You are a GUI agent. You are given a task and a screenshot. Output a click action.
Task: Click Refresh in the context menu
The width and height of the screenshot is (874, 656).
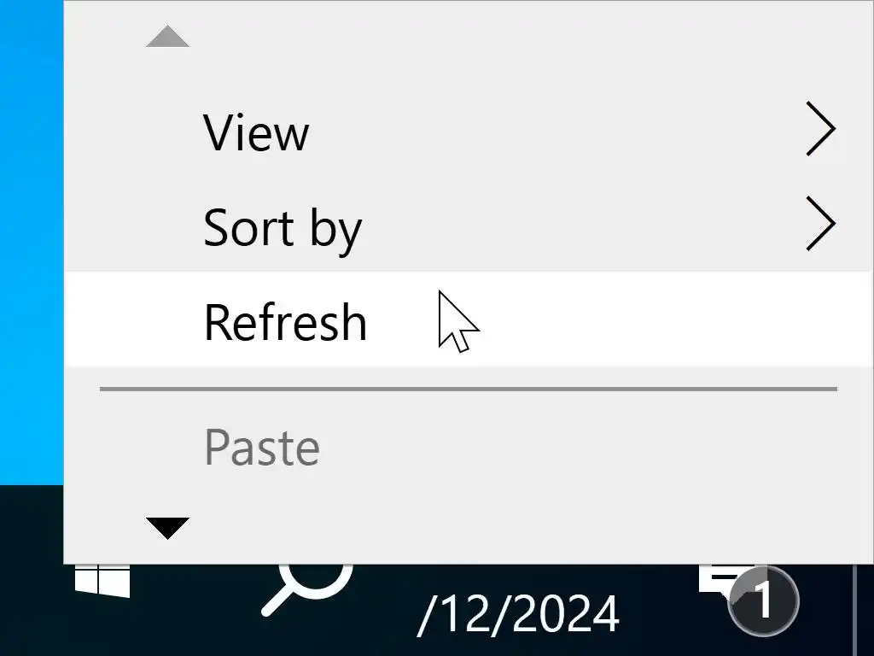[285, 322]
